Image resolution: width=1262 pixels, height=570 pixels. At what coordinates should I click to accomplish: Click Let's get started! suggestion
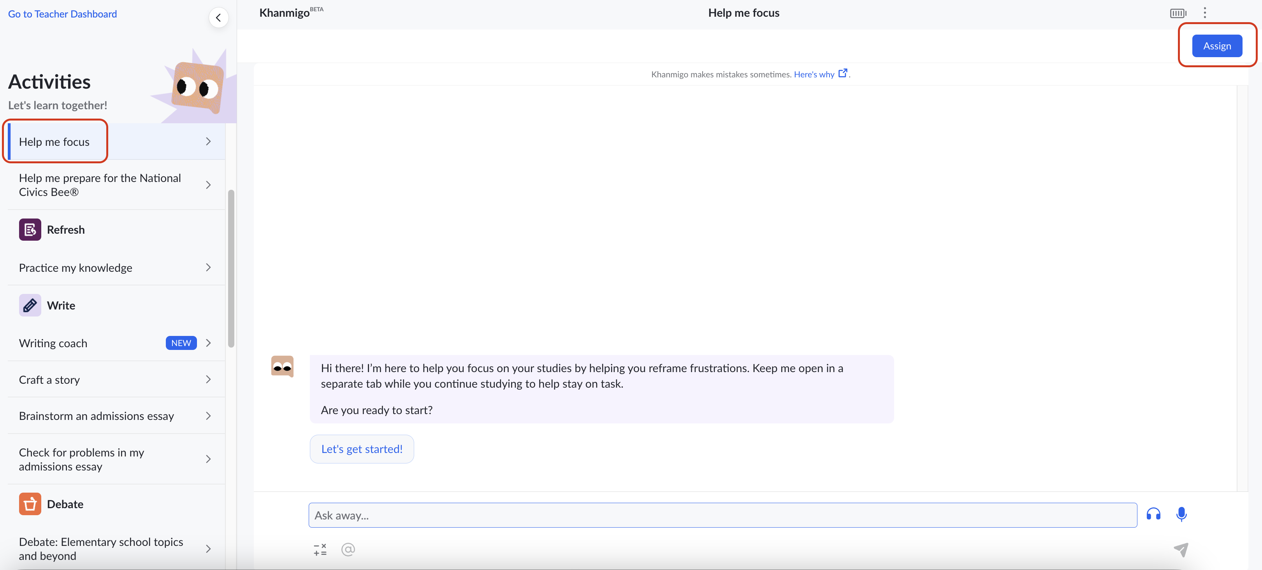coord(362,449)
